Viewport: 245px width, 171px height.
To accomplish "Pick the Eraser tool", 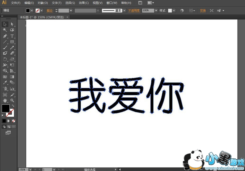I will 12,53.
